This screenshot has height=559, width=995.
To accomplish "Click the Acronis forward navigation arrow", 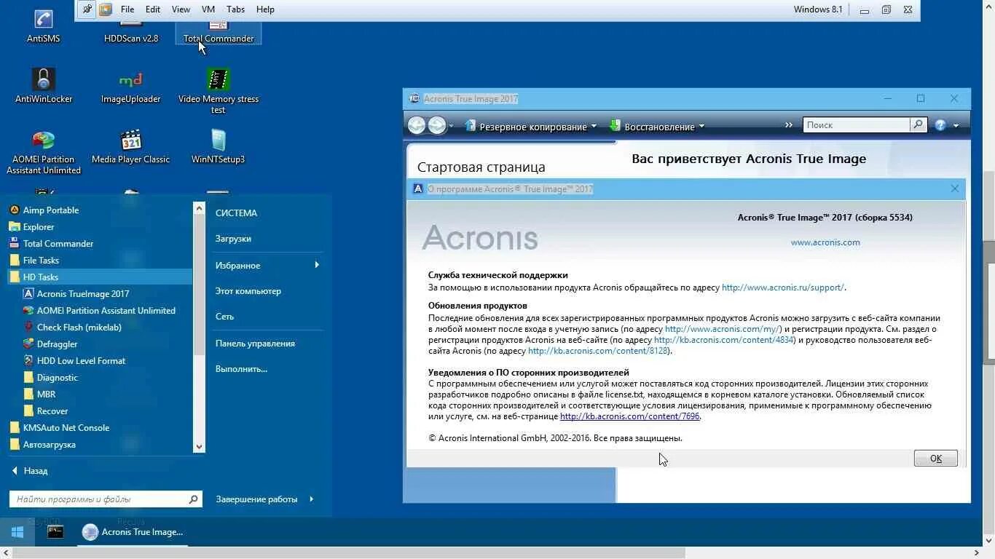I will pos(436,125).
